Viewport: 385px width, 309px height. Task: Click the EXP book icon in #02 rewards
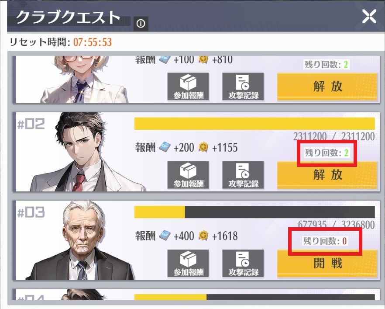click(x=165, y=147)
